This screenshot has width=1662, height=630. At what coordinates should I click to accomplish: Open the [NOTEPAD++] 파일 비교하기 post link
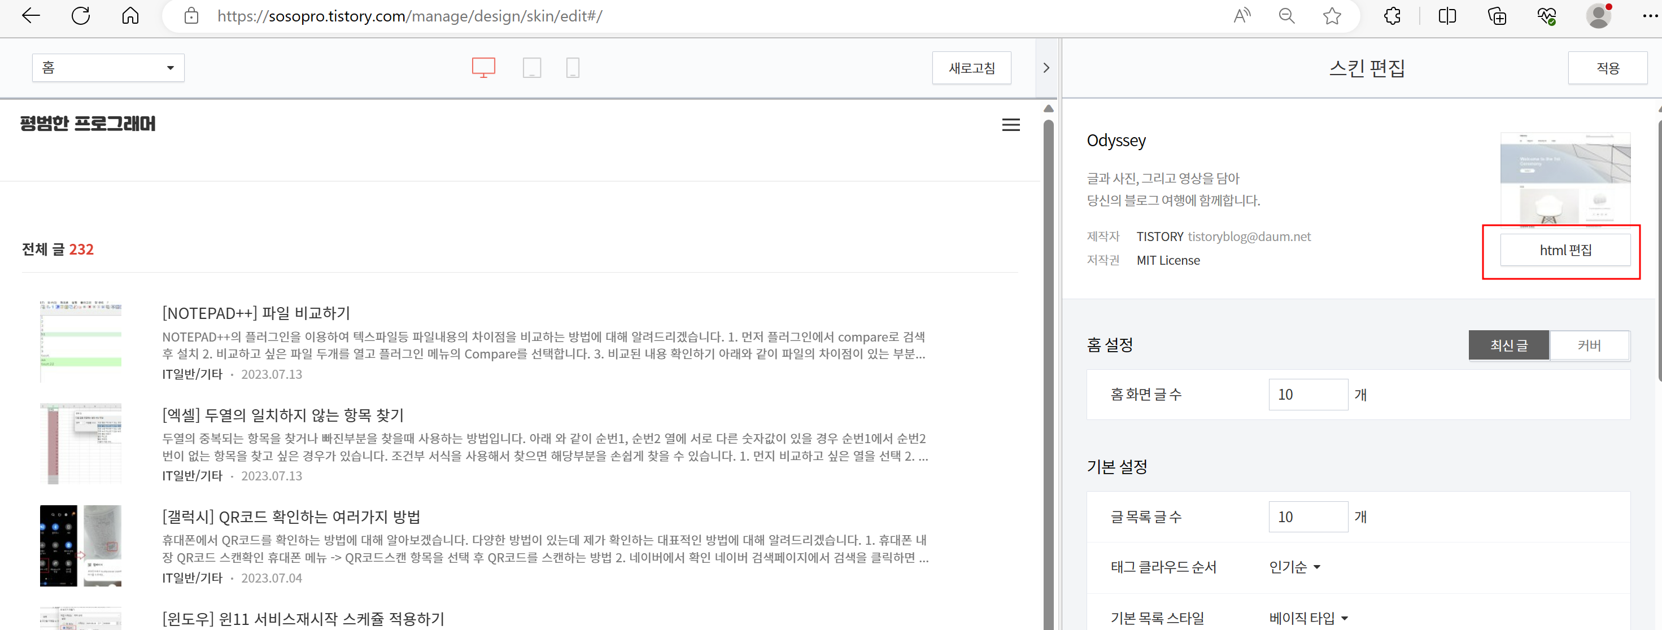tap(256, 313)
